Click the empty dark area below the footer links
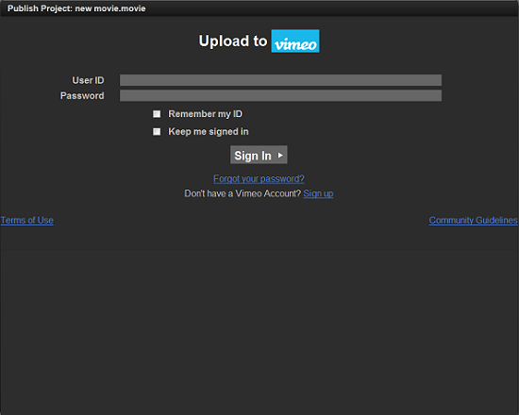This screenshot has height=415, width=519. 259,318
